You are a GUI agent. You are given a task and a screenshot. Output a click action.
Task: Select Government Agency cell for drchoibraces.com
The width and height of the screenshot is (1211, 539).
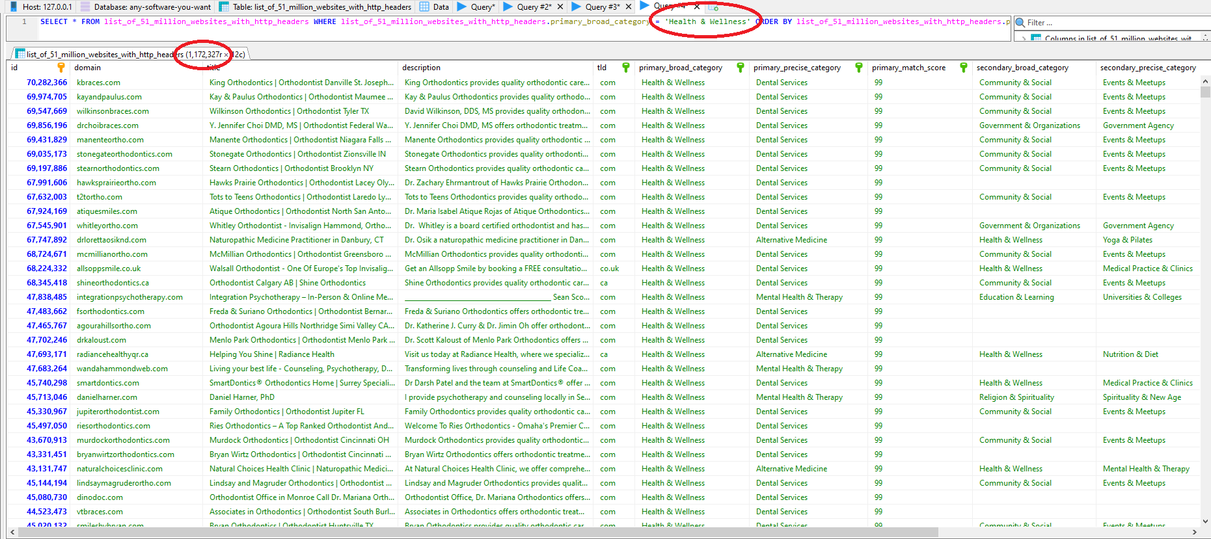1148,125
